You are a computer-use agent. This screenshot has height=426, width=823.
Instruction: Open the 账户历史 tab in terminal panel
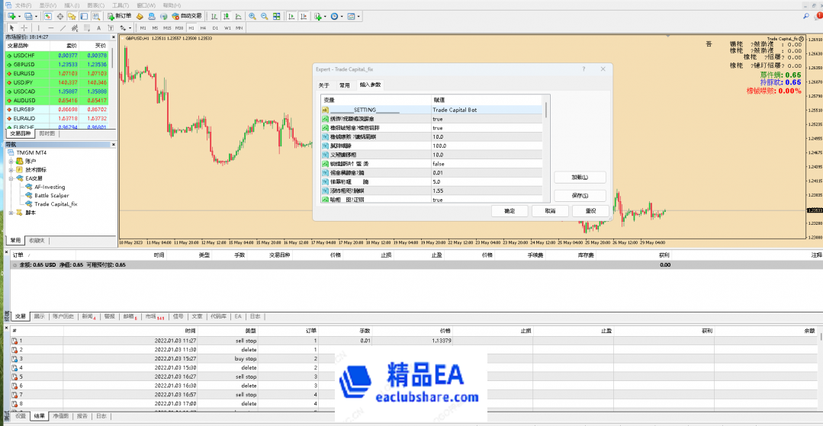click(x=64, y=315)
